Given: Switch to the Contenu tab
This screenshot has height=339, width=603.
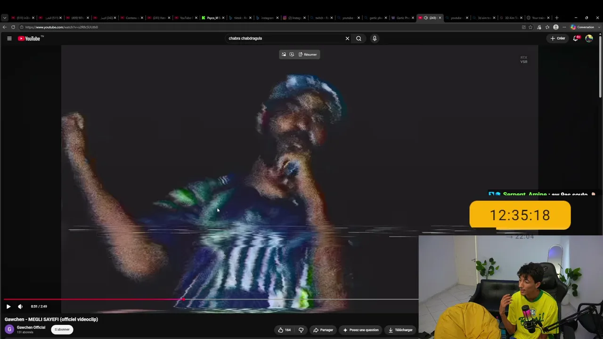Looking at the screenshot, I should click(131, 18).
